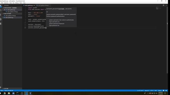Click the EXPLORER panel title
This screenshot has height=95, width=170.
click(x=6, y=5)
